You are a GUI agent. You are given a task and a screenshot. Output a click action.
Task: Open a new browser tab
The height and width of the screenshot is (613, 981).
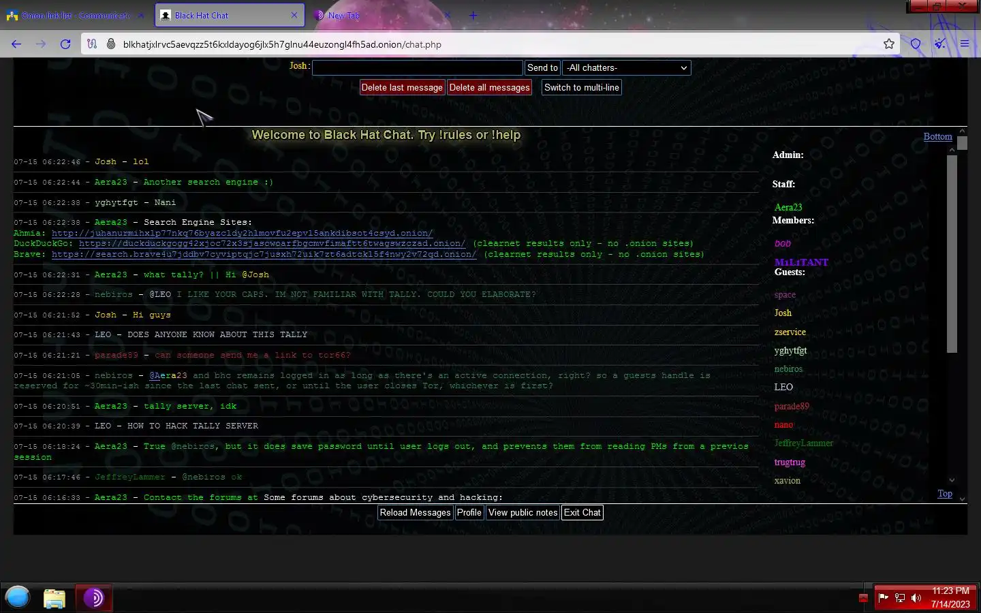coord(473,15)
